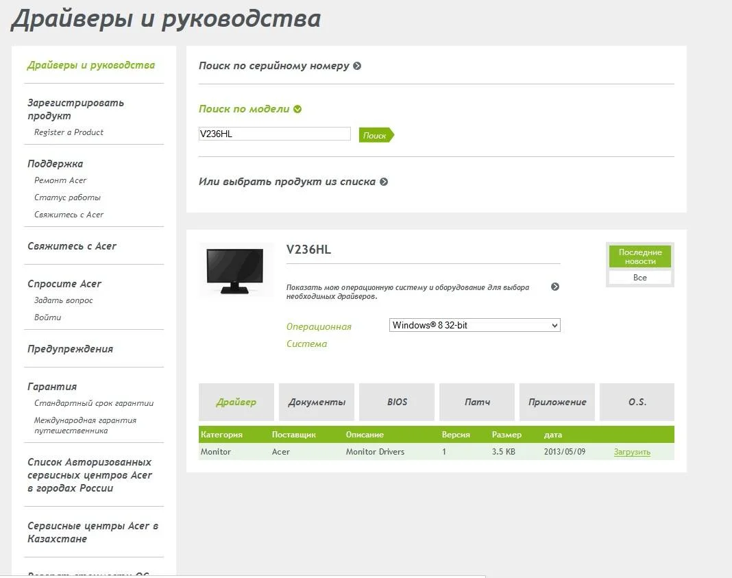The height and width of the screenshot is (578, 732).
Task: Open the Поддержка sidebar section
Action: pos(55,163)
